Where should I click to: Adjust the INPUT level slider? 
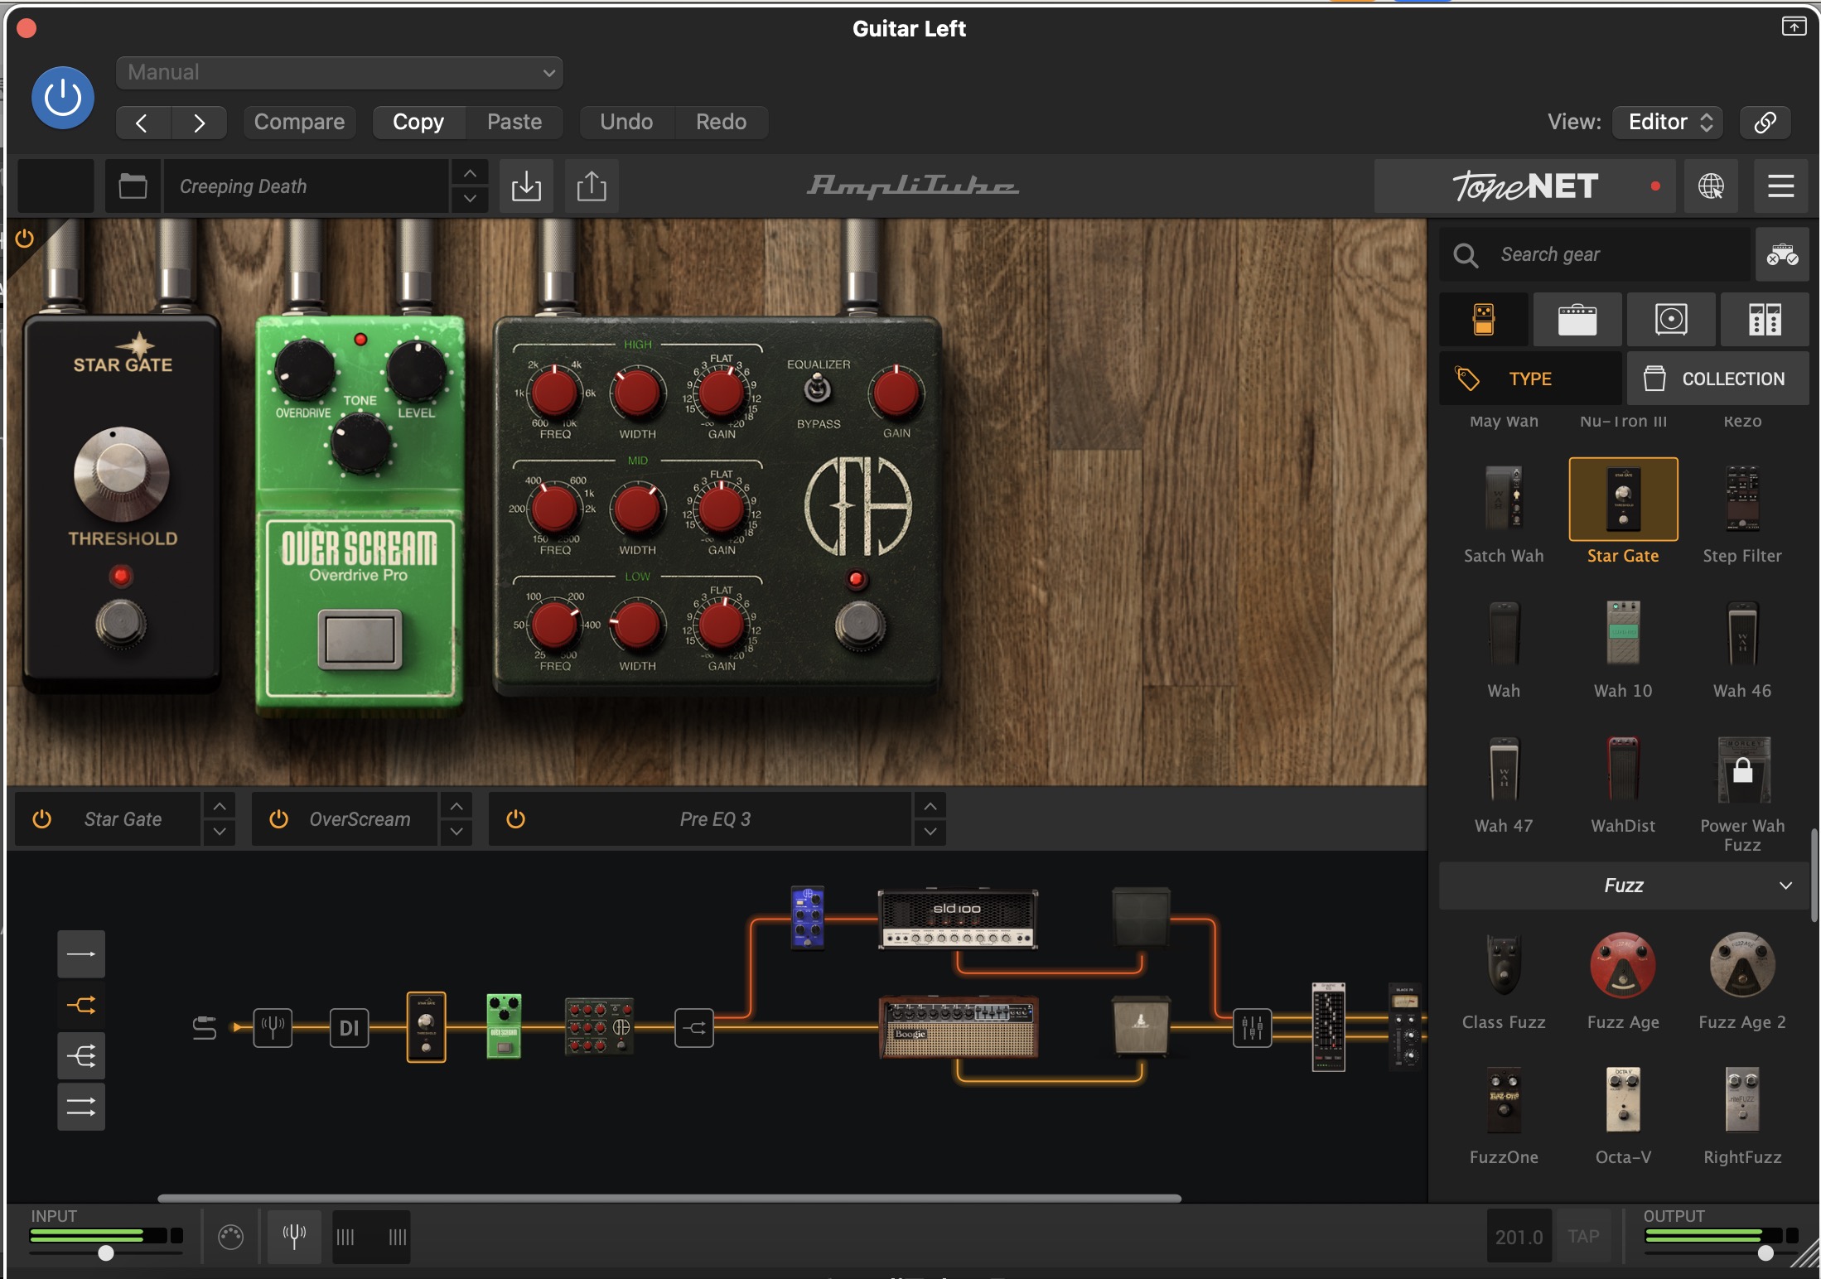(x=106, y=1252)
